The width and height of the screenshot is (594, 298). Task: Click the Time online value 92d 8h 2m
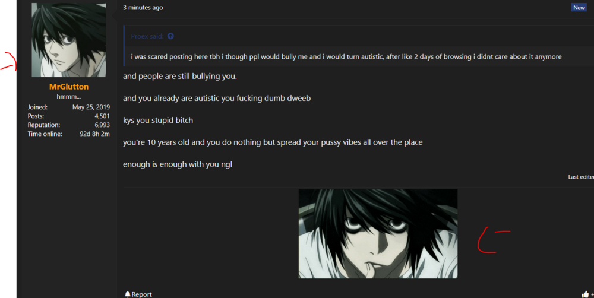pos(94,134)
